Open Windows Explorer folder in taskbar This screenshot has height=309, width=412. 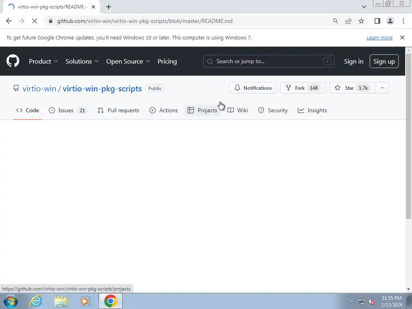(x=61, y=301)
